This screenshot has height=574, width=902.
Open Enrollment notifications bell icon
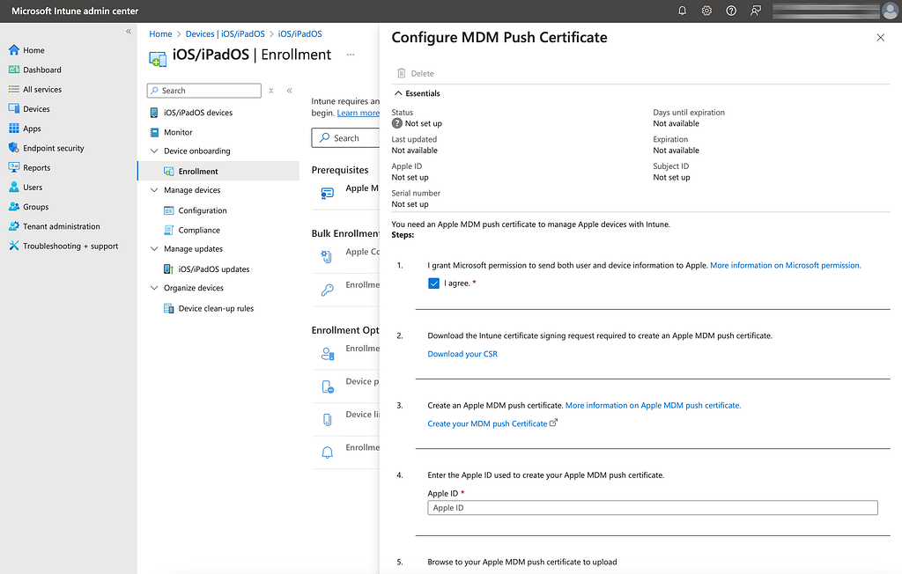[x=327, y=452]
